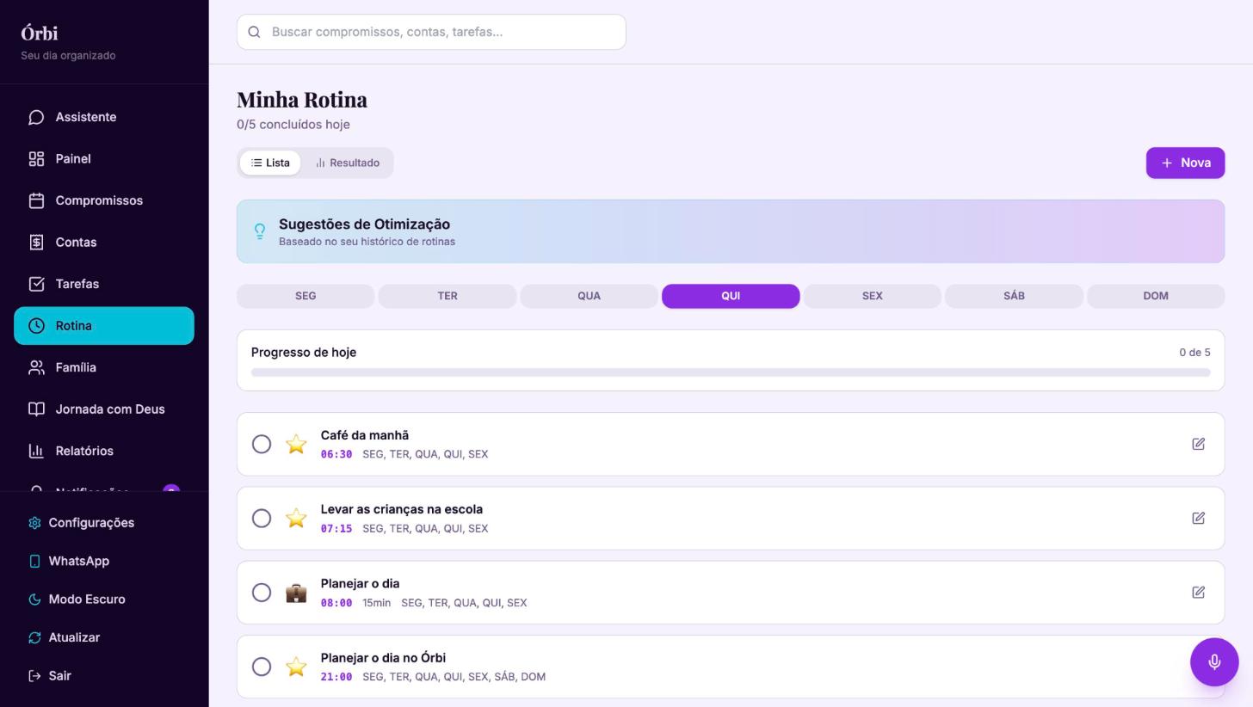Image resolution: width=1253 pixels, height=707 pixels.
Task: Select the SÁB day tab
Action: [1014, 296]
